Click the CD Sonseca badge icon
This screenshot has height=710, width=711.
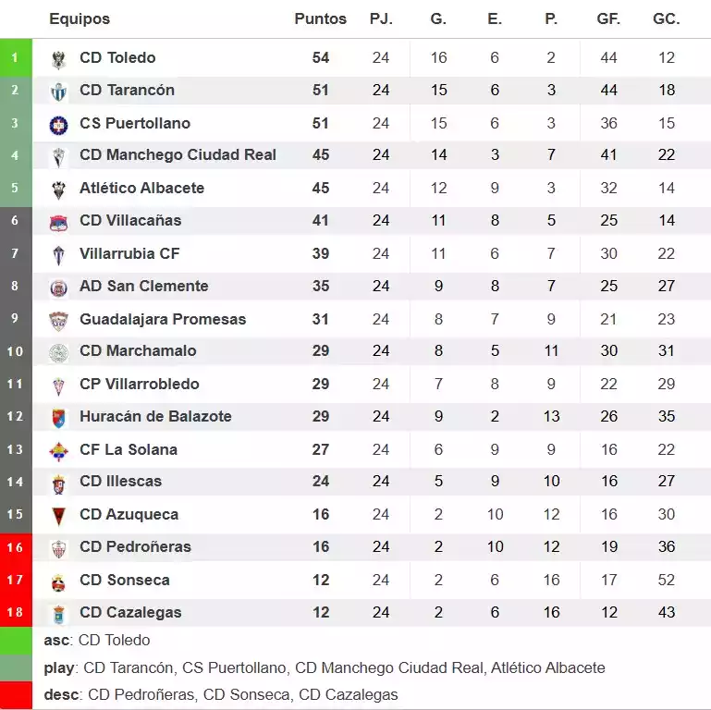58,581
